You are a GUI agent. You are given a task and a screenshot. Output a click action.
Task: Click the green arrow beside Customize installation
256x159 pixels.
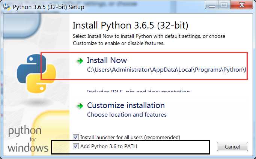(80, 106)
